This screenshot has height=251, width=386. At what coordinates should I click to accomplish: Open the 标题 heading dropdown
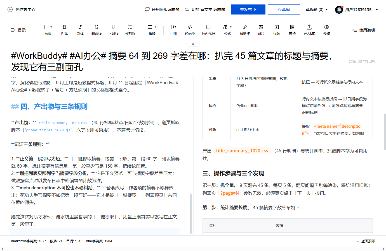click(48, 30)
